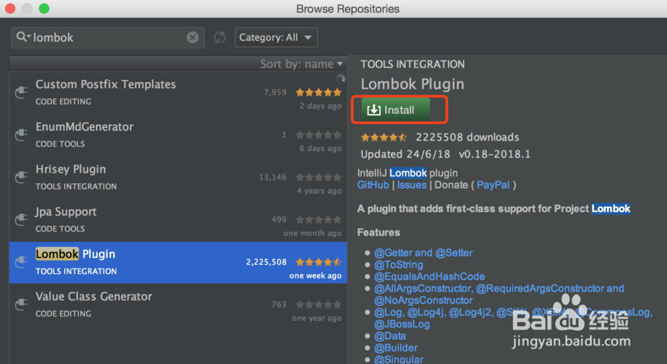
Task: Select Lombok Plugin in the list
Action: coord(178,263)
